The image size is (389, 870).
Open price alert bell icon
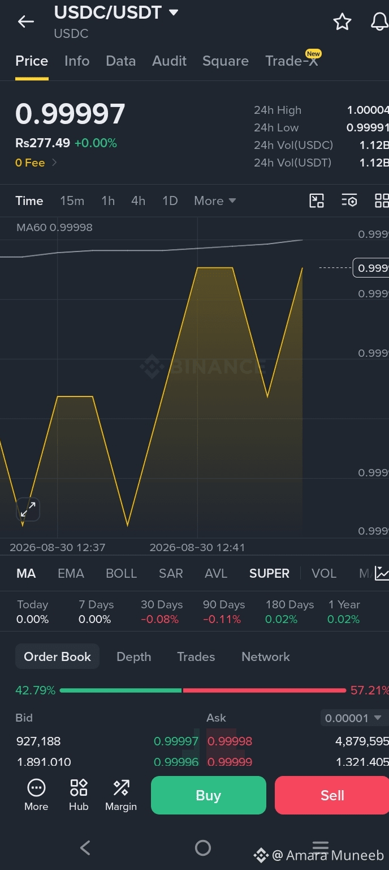[379, 22]
